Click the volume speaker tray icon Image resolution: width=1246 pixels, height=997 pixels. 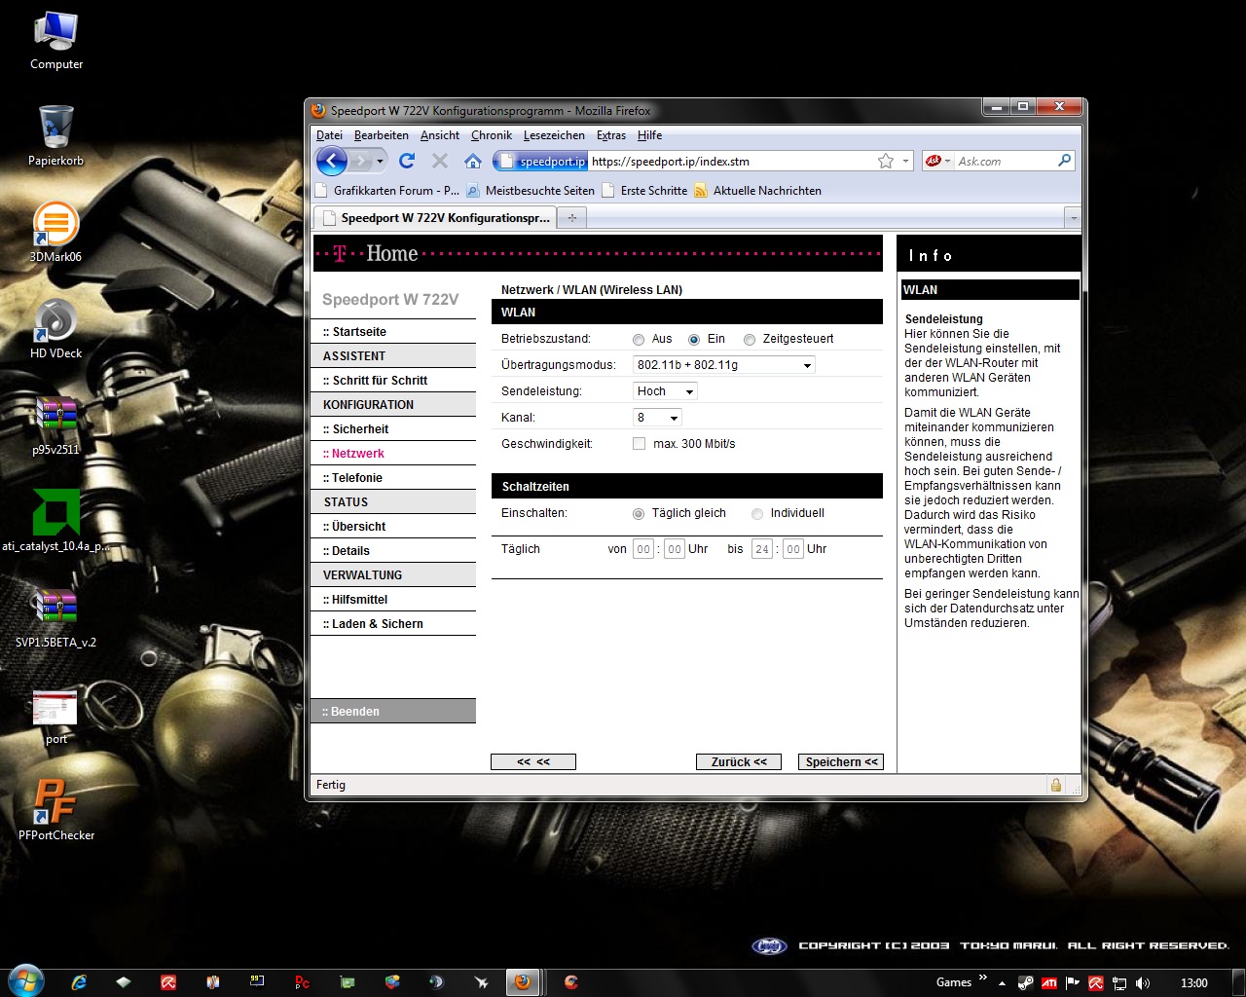pyautogui.click(x=1143, y=982)
